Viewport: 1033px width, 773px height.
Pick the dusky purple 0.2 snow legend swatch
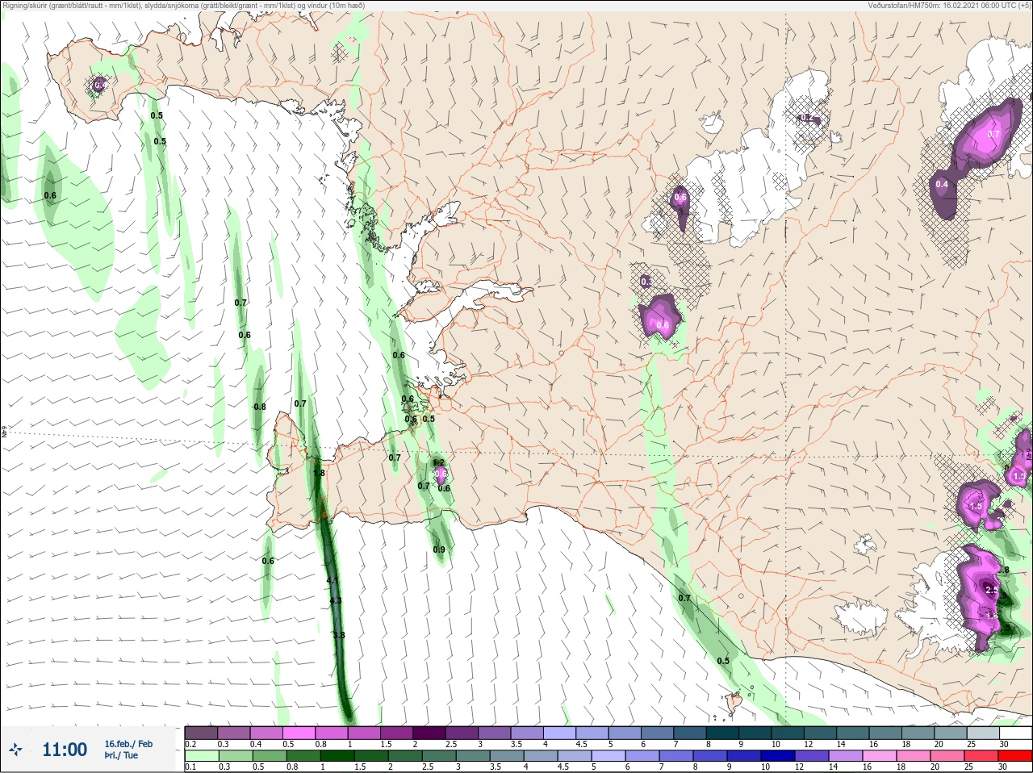[x=201, y=733]
